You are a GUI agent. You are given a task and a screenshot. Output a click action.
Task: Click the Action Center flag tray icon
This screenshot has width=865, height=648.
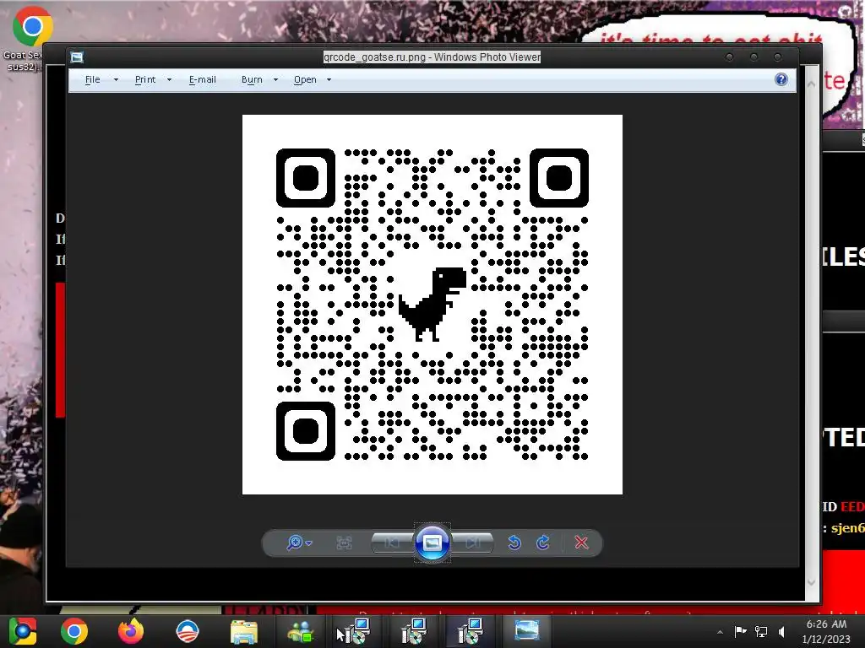click(740, 631)
